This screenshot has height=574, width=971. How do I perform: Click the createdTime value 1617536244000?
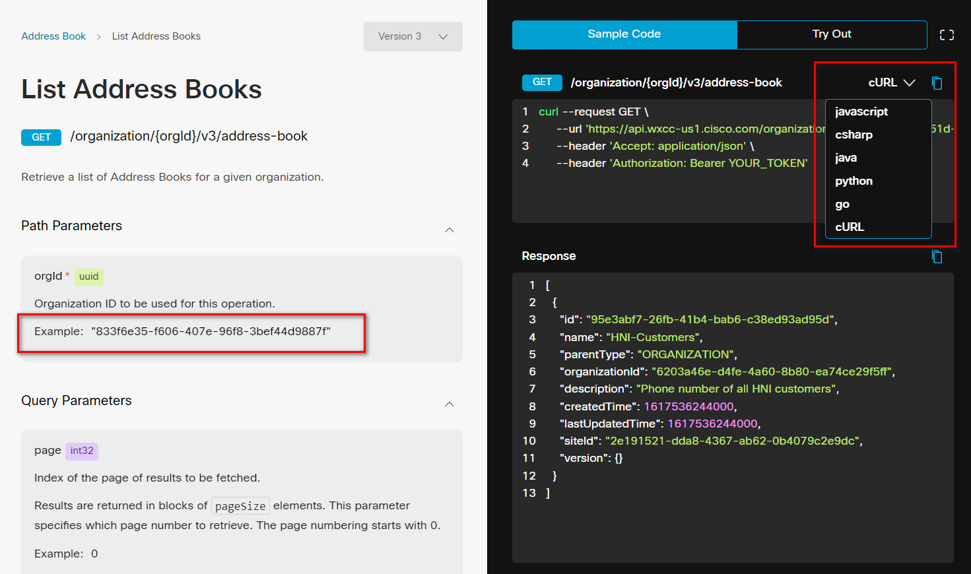[688, 406]
